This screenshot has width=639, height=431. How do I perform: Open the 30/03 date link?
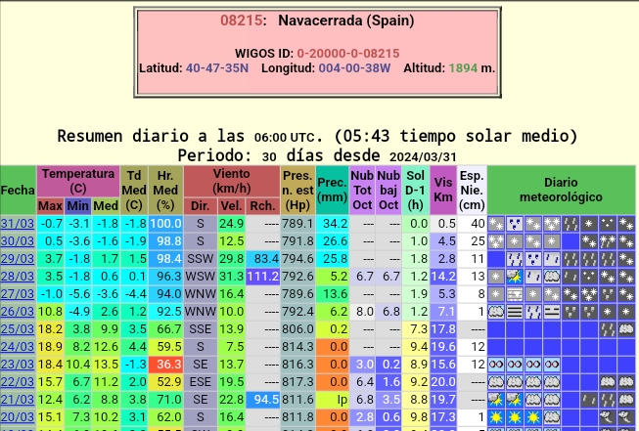pyautogui.click(x=18, y=241)
